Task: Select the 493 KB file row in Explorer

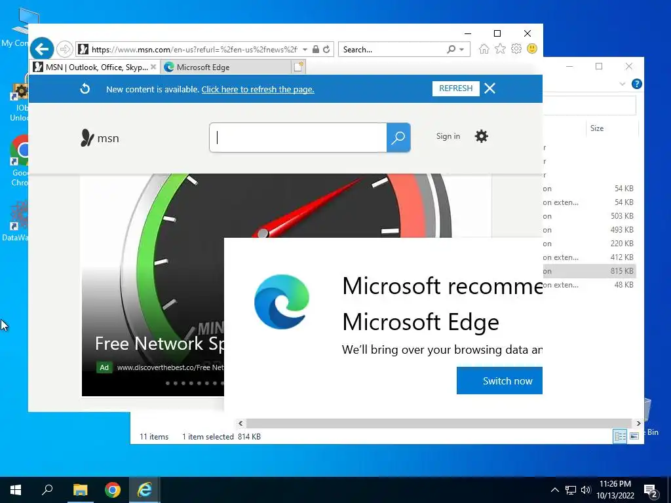Action: click(589, 230)
